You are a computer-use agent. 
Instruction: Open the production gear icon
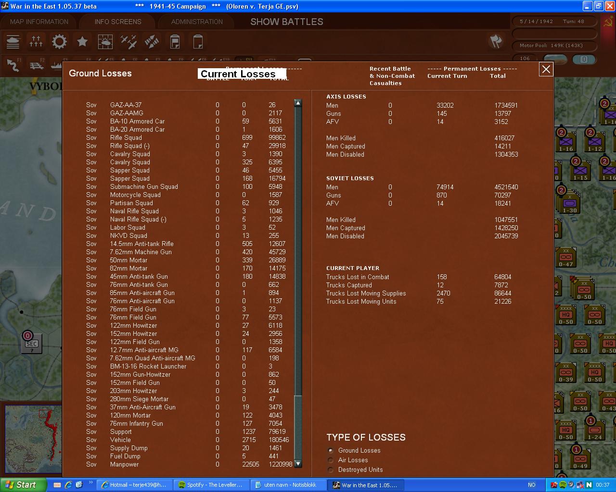click(x=59, y=42)
